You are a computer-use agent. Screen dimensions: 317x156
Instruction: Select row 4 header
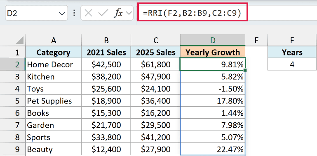[x=13, y=89]
